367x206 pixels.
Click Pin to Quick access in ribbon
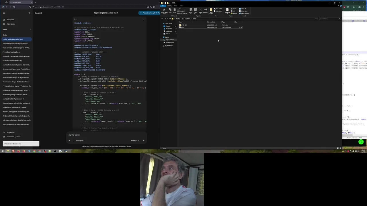click(164, 11)
